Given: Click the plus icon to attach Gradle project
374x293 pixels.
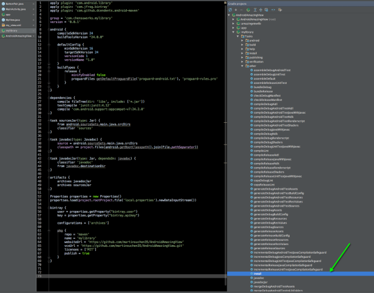Looking at the screenshot, I should point(236,10).
